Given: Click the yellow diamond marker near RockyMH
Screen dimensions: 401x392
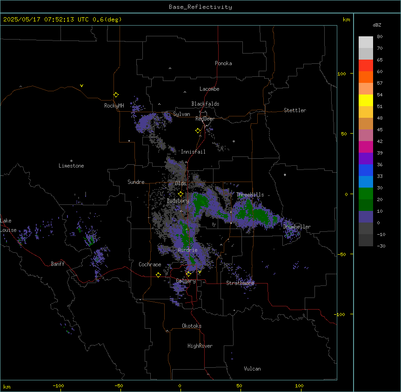Looking at the screenshot, I should click(x=116, y=95).
